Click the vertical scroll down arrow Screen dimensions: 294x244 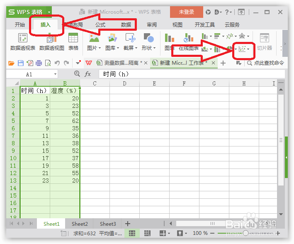coord(281,214)
